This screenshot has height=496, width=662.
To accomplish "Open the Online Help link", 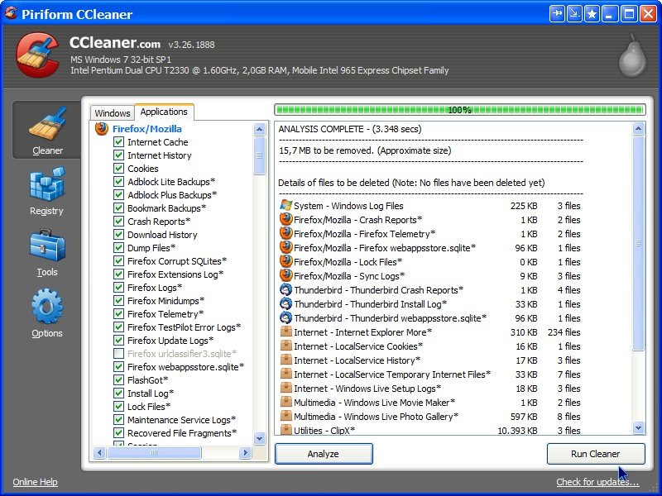I will click(35, 482).
